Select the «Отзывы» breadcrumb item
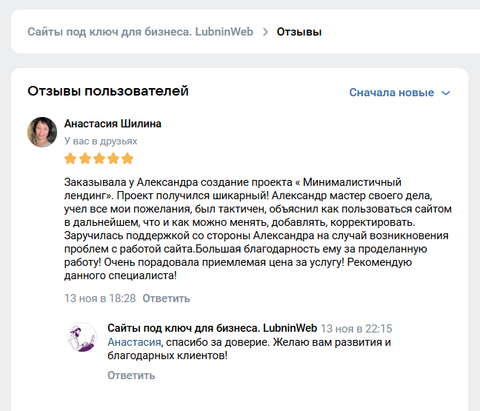 [x=299, y=32]
